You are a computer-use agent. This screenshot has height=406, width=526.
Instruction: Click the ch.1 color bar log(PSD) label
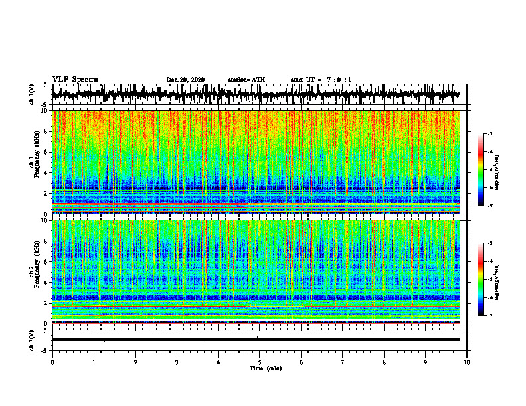click(497, 173)
